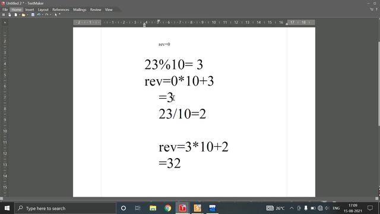Click the Save icon in the toolbar
The image size is (380, 214).
point(33,15)
